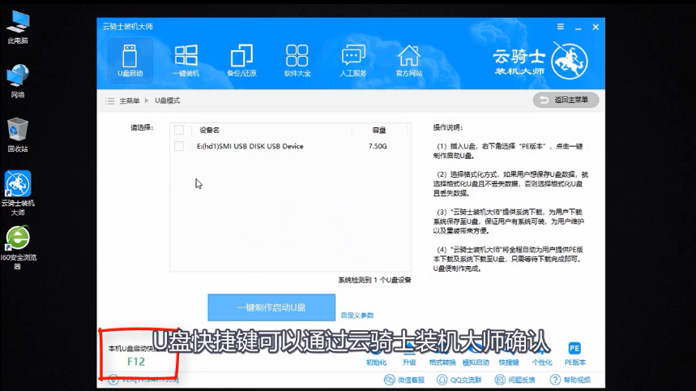Click the 初始化 tool

377,354
